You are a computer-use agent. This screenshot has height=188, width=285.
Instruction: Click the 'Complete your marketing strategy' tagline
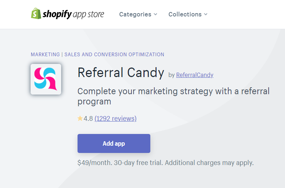(173, 96)
